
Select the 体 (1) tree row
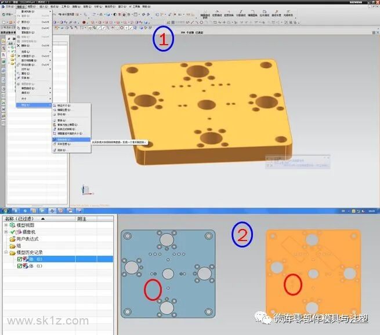click(x=58, y=266)
